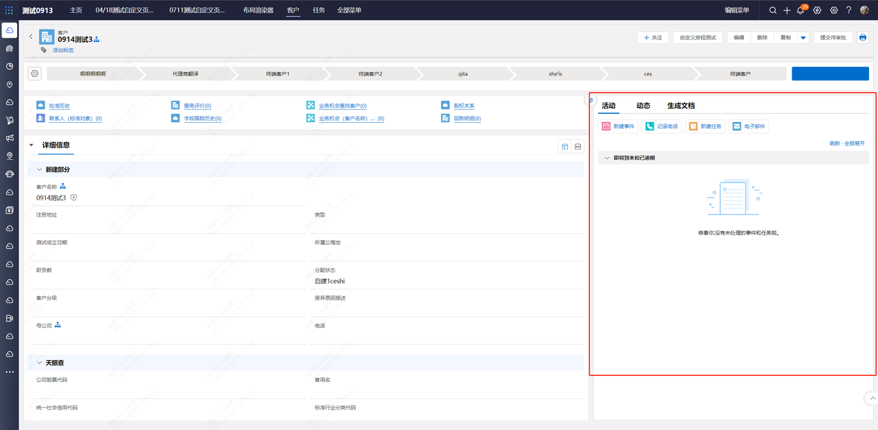Open the 任务 menu in top navigation
Viewport: 878px width, 430px height.
(x=319, y=10)
